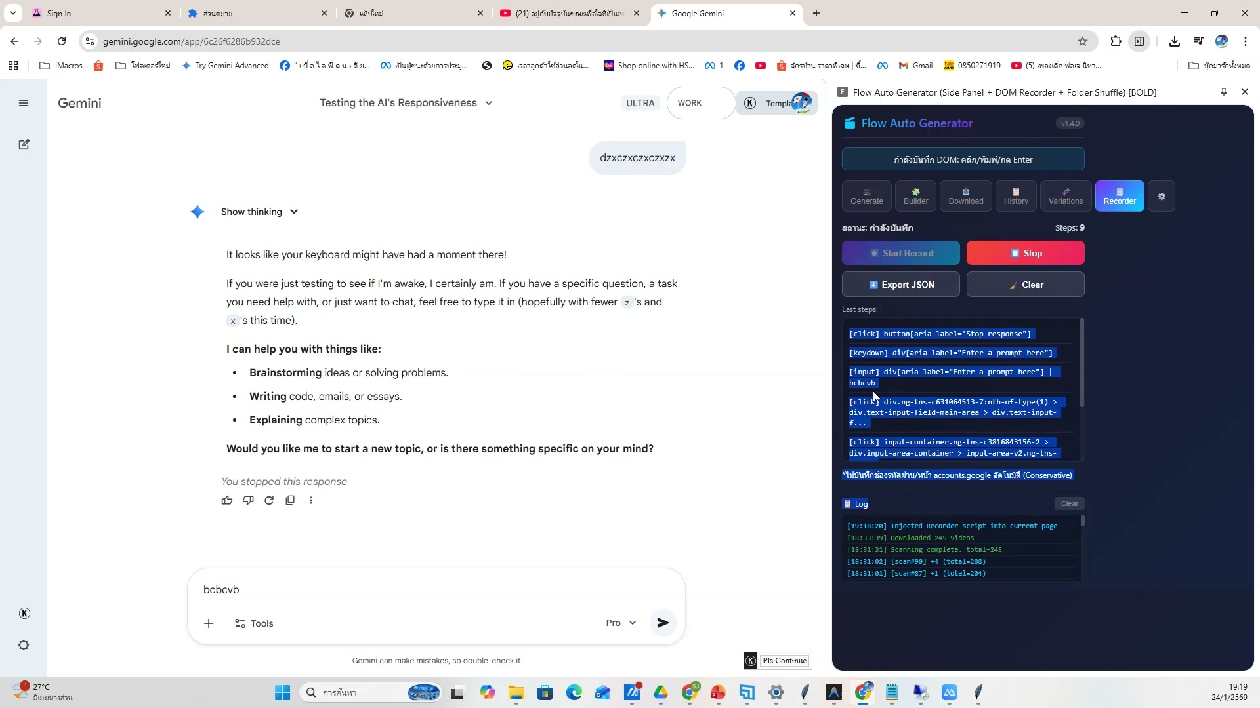The height and width of the screenshot is (708, 1260).
Task: Send the prompt with the arrow icon
Action: pos(663,623)
